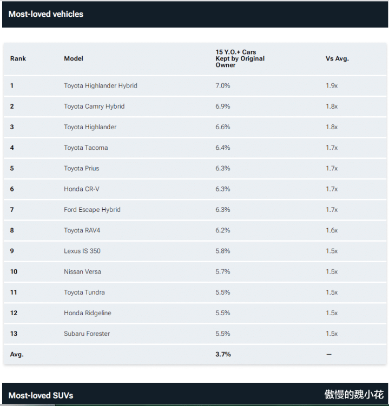389x406 pixels.
Task: Click the Model column header
Action: tap(74, 58)
